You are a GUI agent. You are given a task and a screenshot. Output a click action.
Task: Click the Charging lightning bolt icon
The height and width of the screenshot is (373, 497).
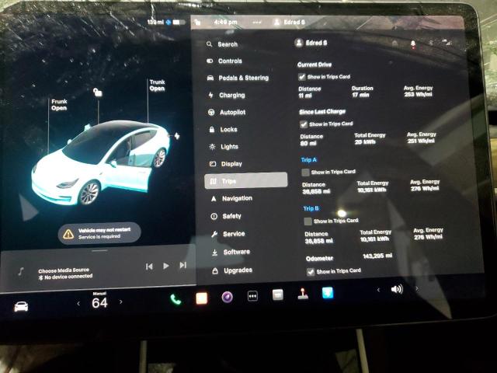point(210,95)
